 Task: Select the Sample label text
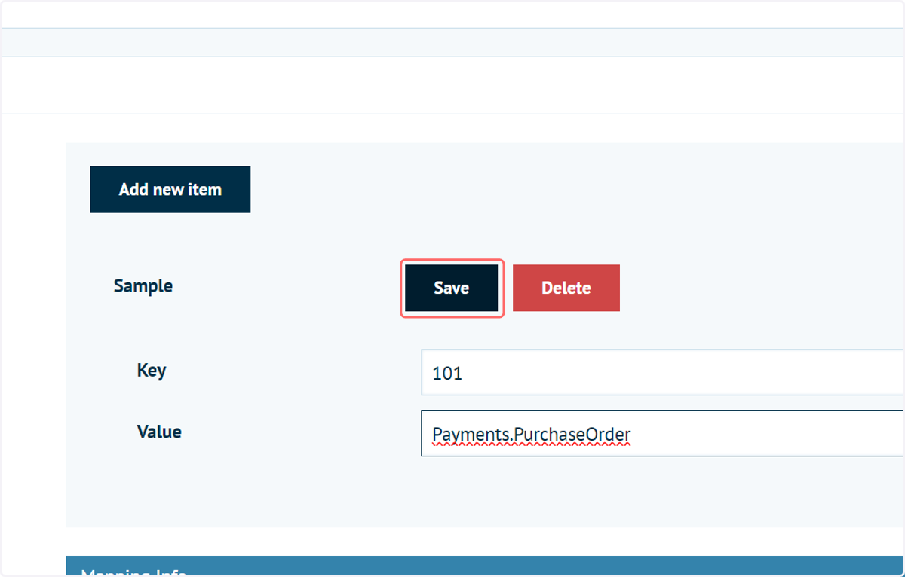coord(143,286)
